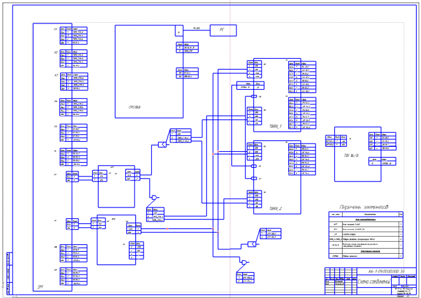Click the Перечень элементов heading
Image resolution: width=421 pixels, height=298 pixels.
[364, 207]
